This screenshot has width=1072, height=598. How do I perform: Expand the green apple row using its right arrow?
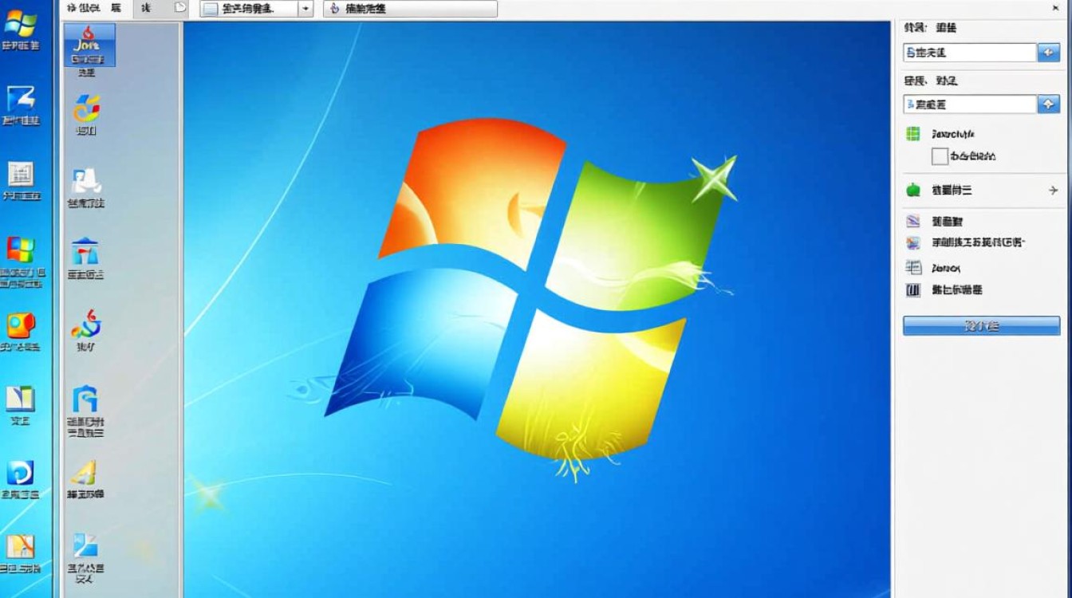tap(1051, 190)
